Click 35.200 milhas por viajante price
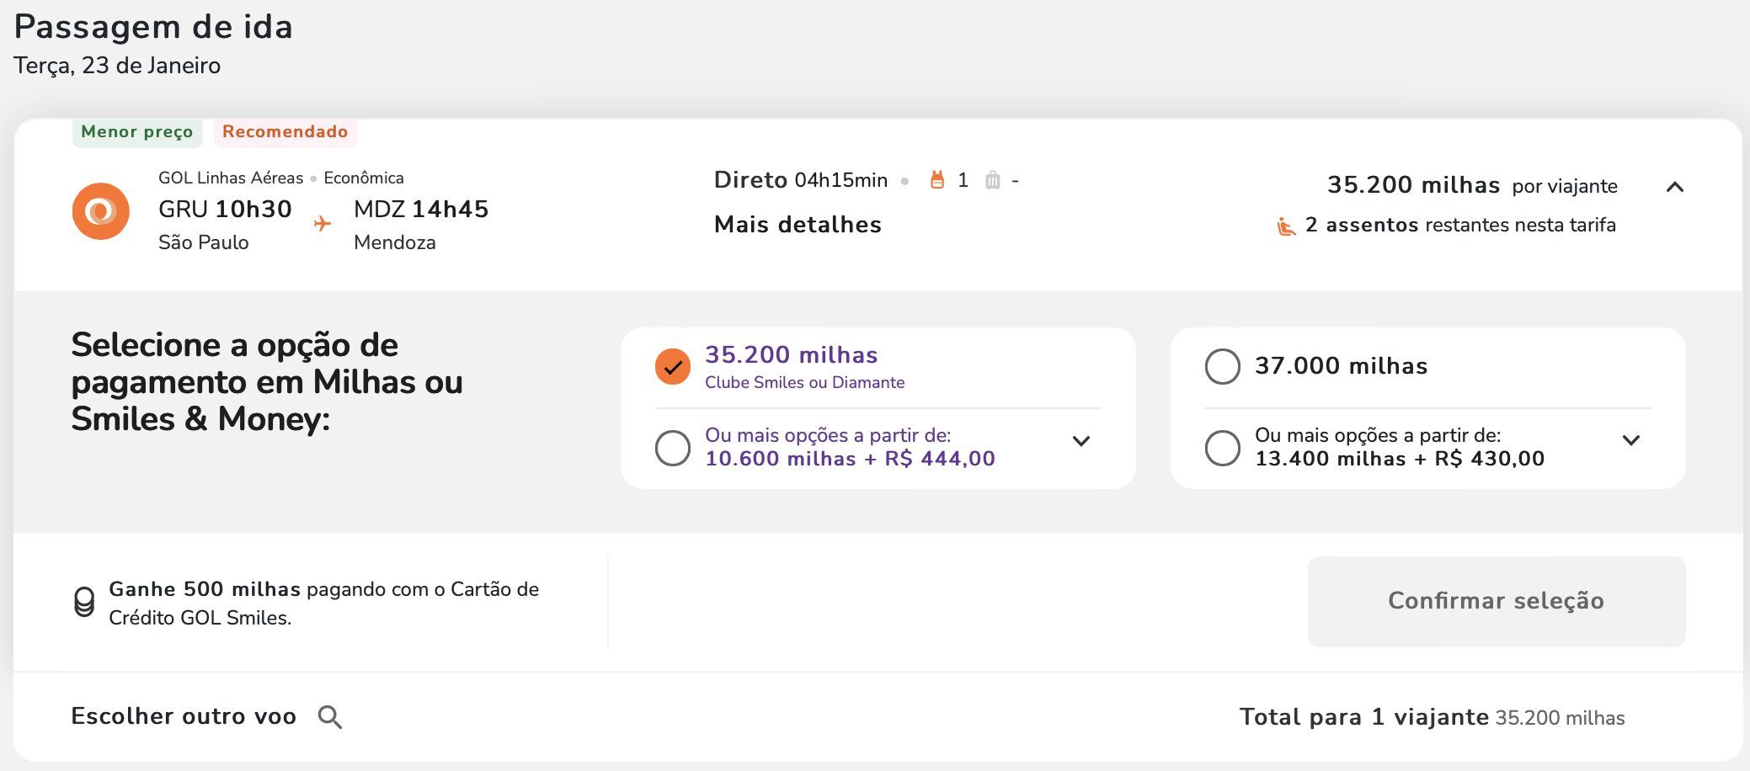Screen dimensions: 1750x771 (x=1472, y=185)
